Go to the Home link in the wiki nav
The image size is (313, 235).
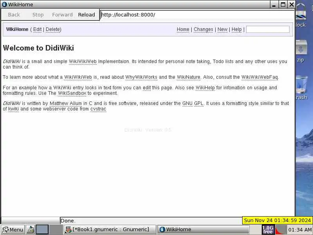coord(183,29)
